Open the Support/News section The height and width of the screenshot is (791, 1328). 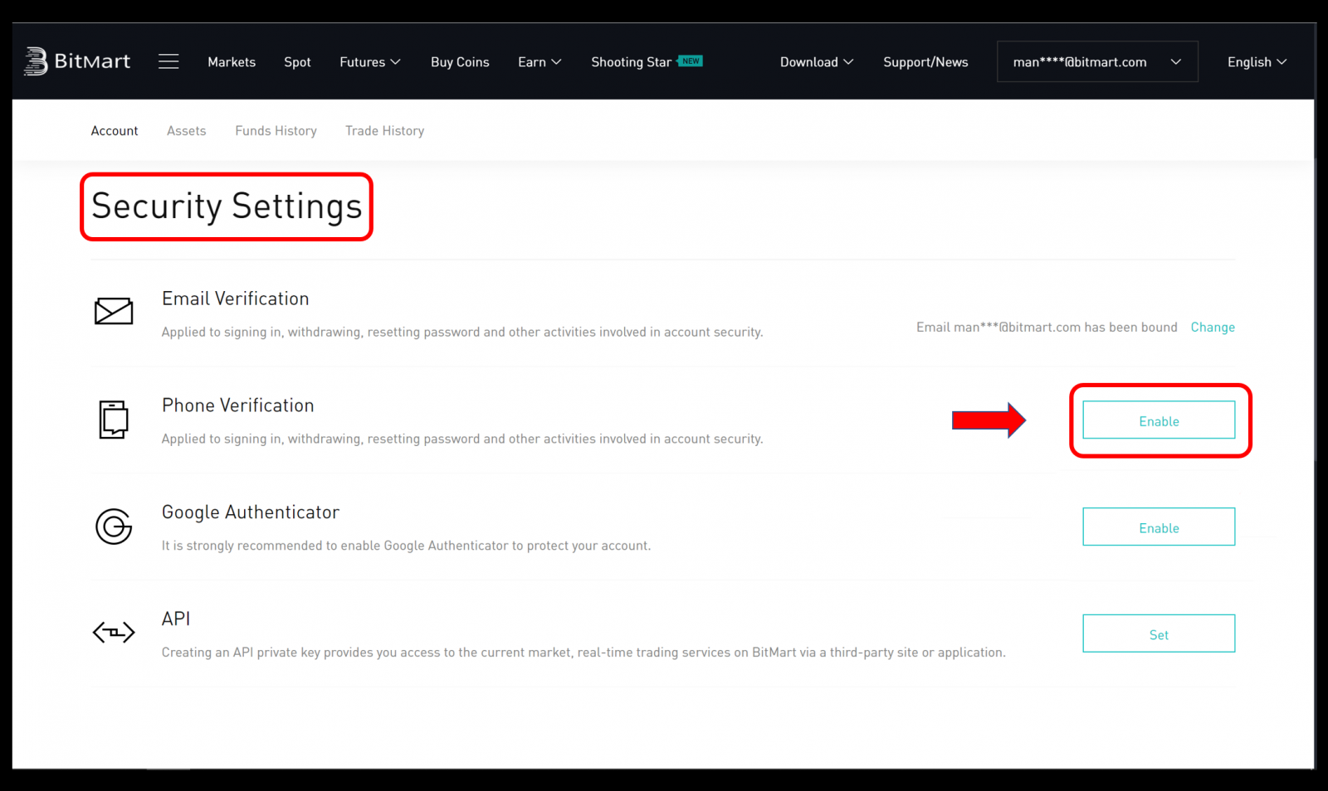click(x=925, y=61)
